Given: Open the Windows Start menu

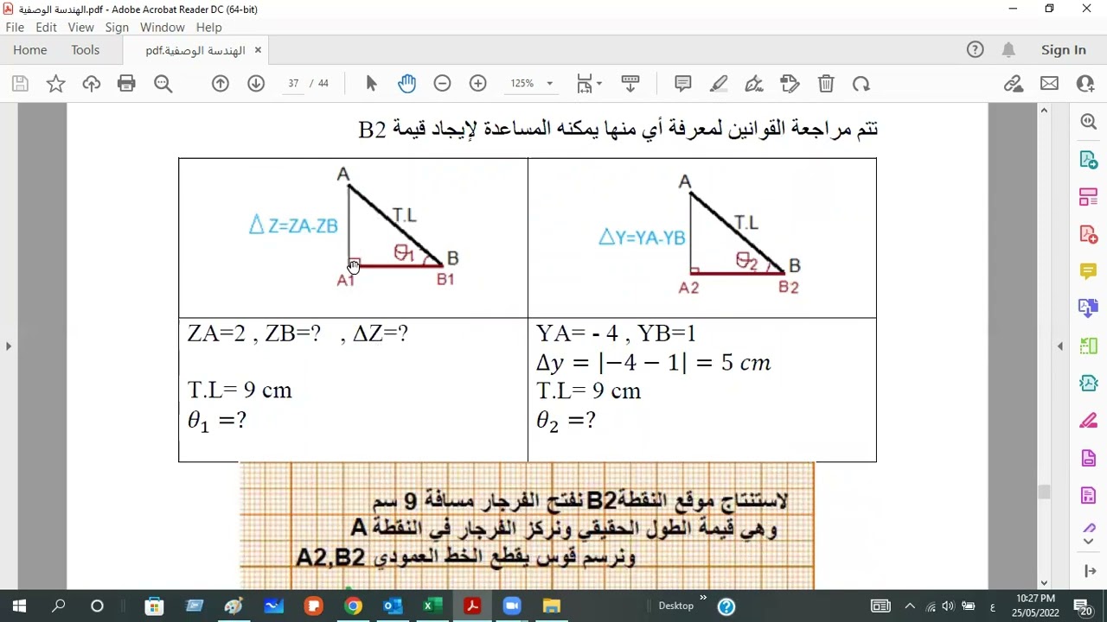Looking at the screenshot, I should click(19, 606).
